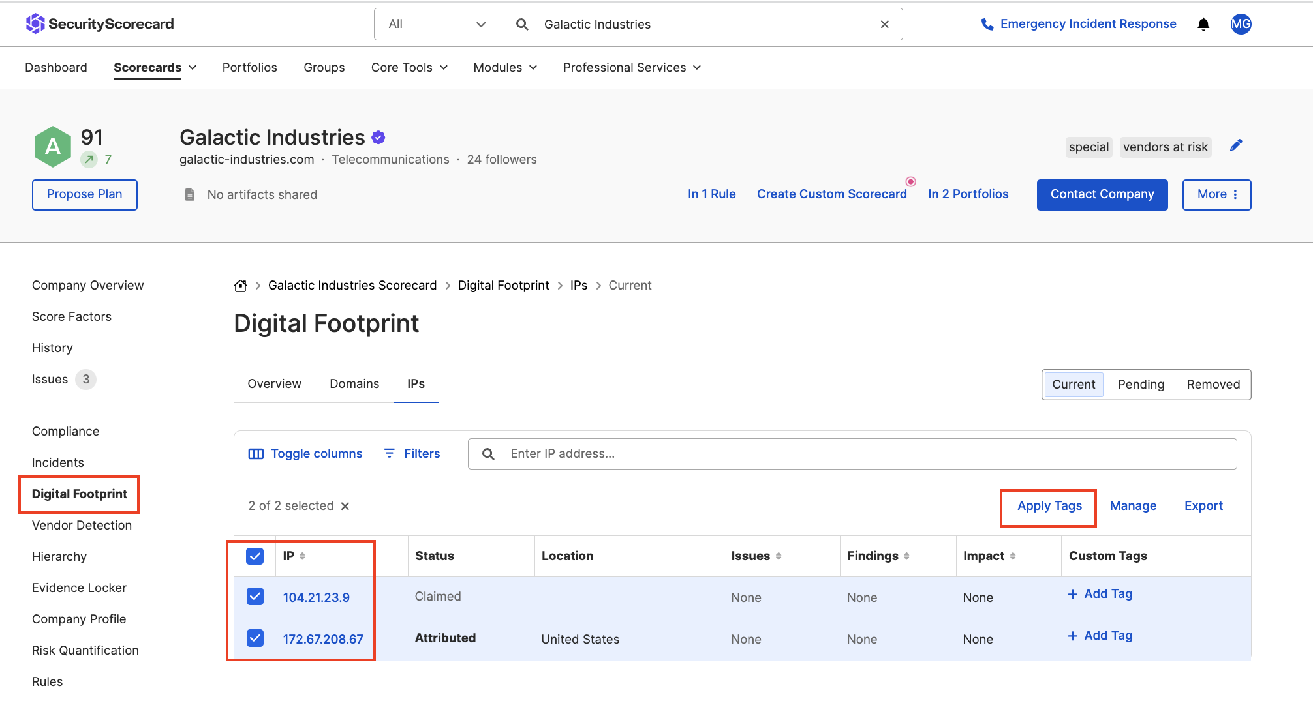Switch to the Overview tab
The image size is (1313, 716).
[274, 384]
